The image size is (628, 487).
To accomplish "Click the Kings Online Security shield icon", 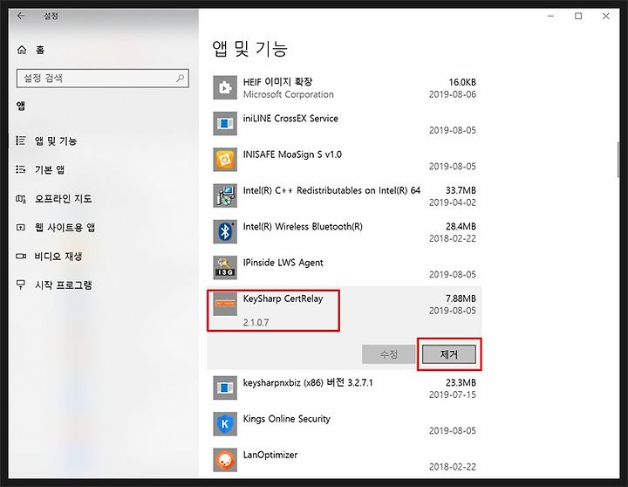I will pyautogui.click(x=225, y=423).
